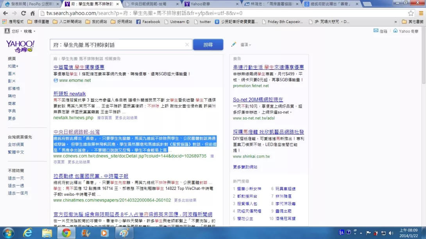Viewport: 426px width, 239px height.
Task: Open the 我的網站 bookmark folder
Action: (96, 22)
